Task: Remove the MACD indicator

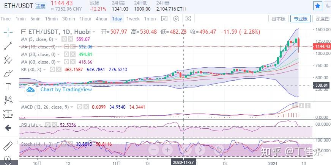Action: click(86, 107)
